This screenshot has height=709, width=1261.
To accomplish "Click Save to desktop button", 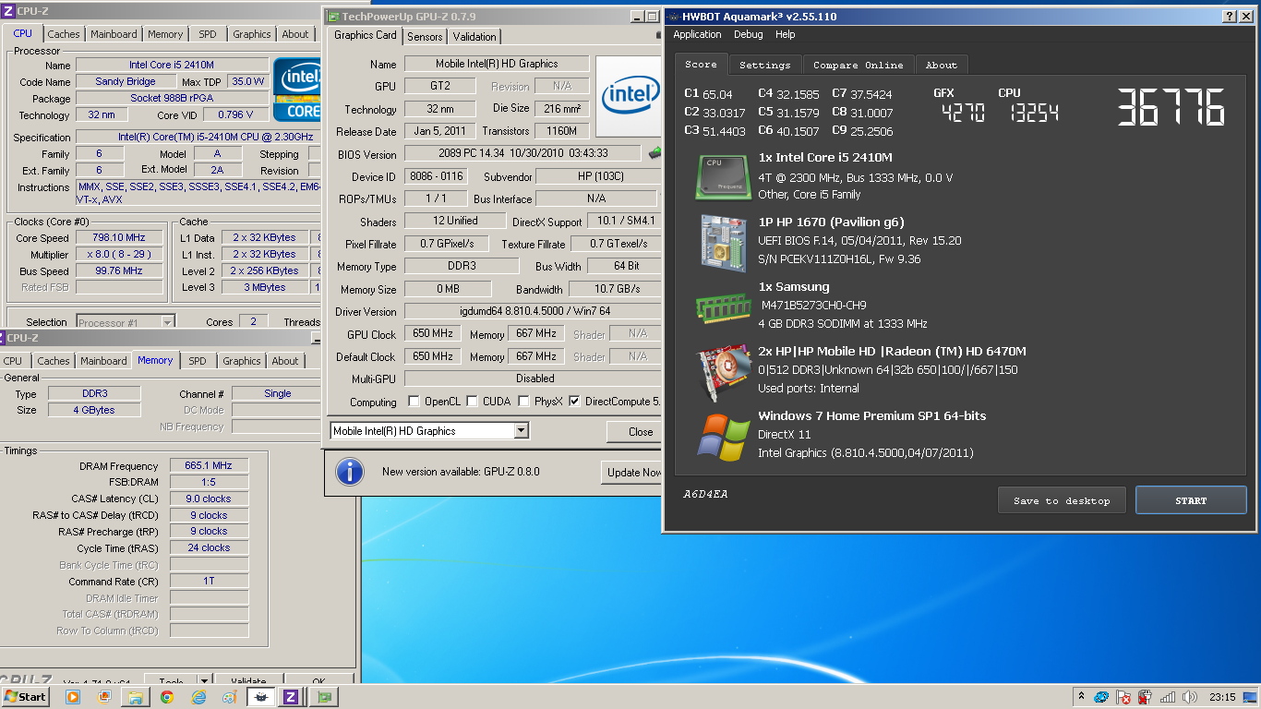I will [1062, 500].
